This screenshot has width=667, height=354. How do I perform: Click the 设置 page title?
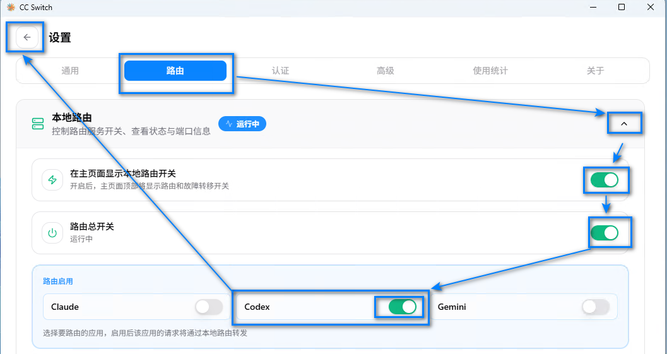point(60,37)
